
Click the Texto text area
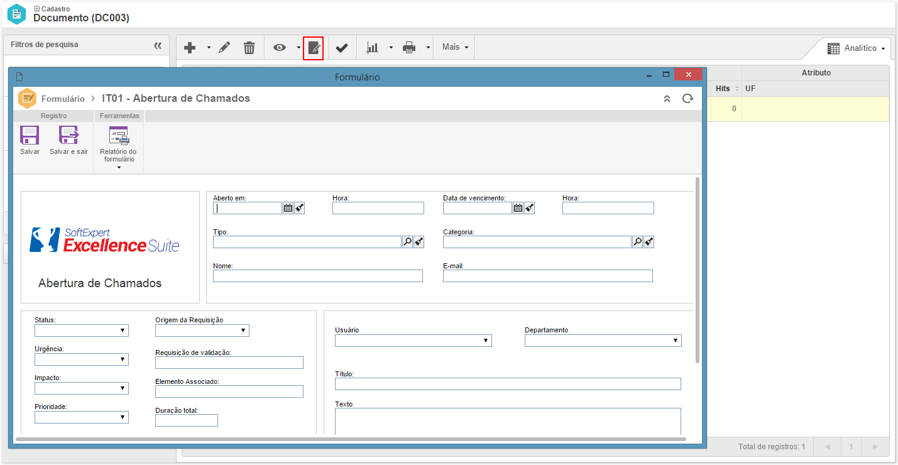click(x=508, y=421)
